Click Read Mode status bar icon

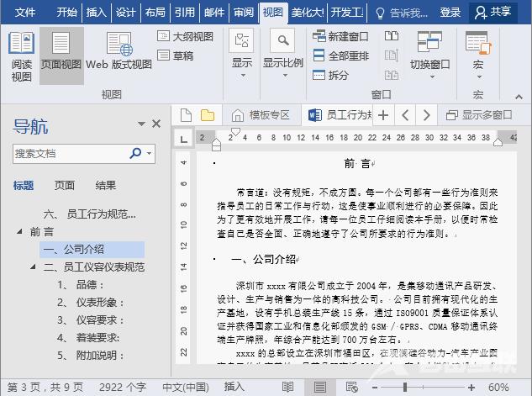[287, 387]
